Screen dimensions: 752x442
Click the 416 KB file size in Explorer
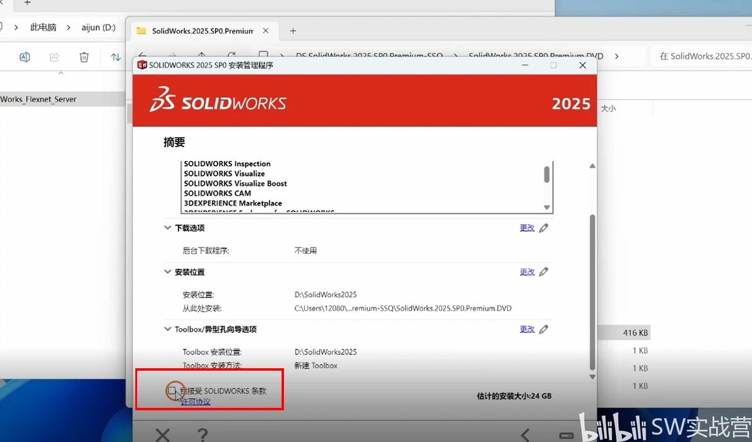635,333
